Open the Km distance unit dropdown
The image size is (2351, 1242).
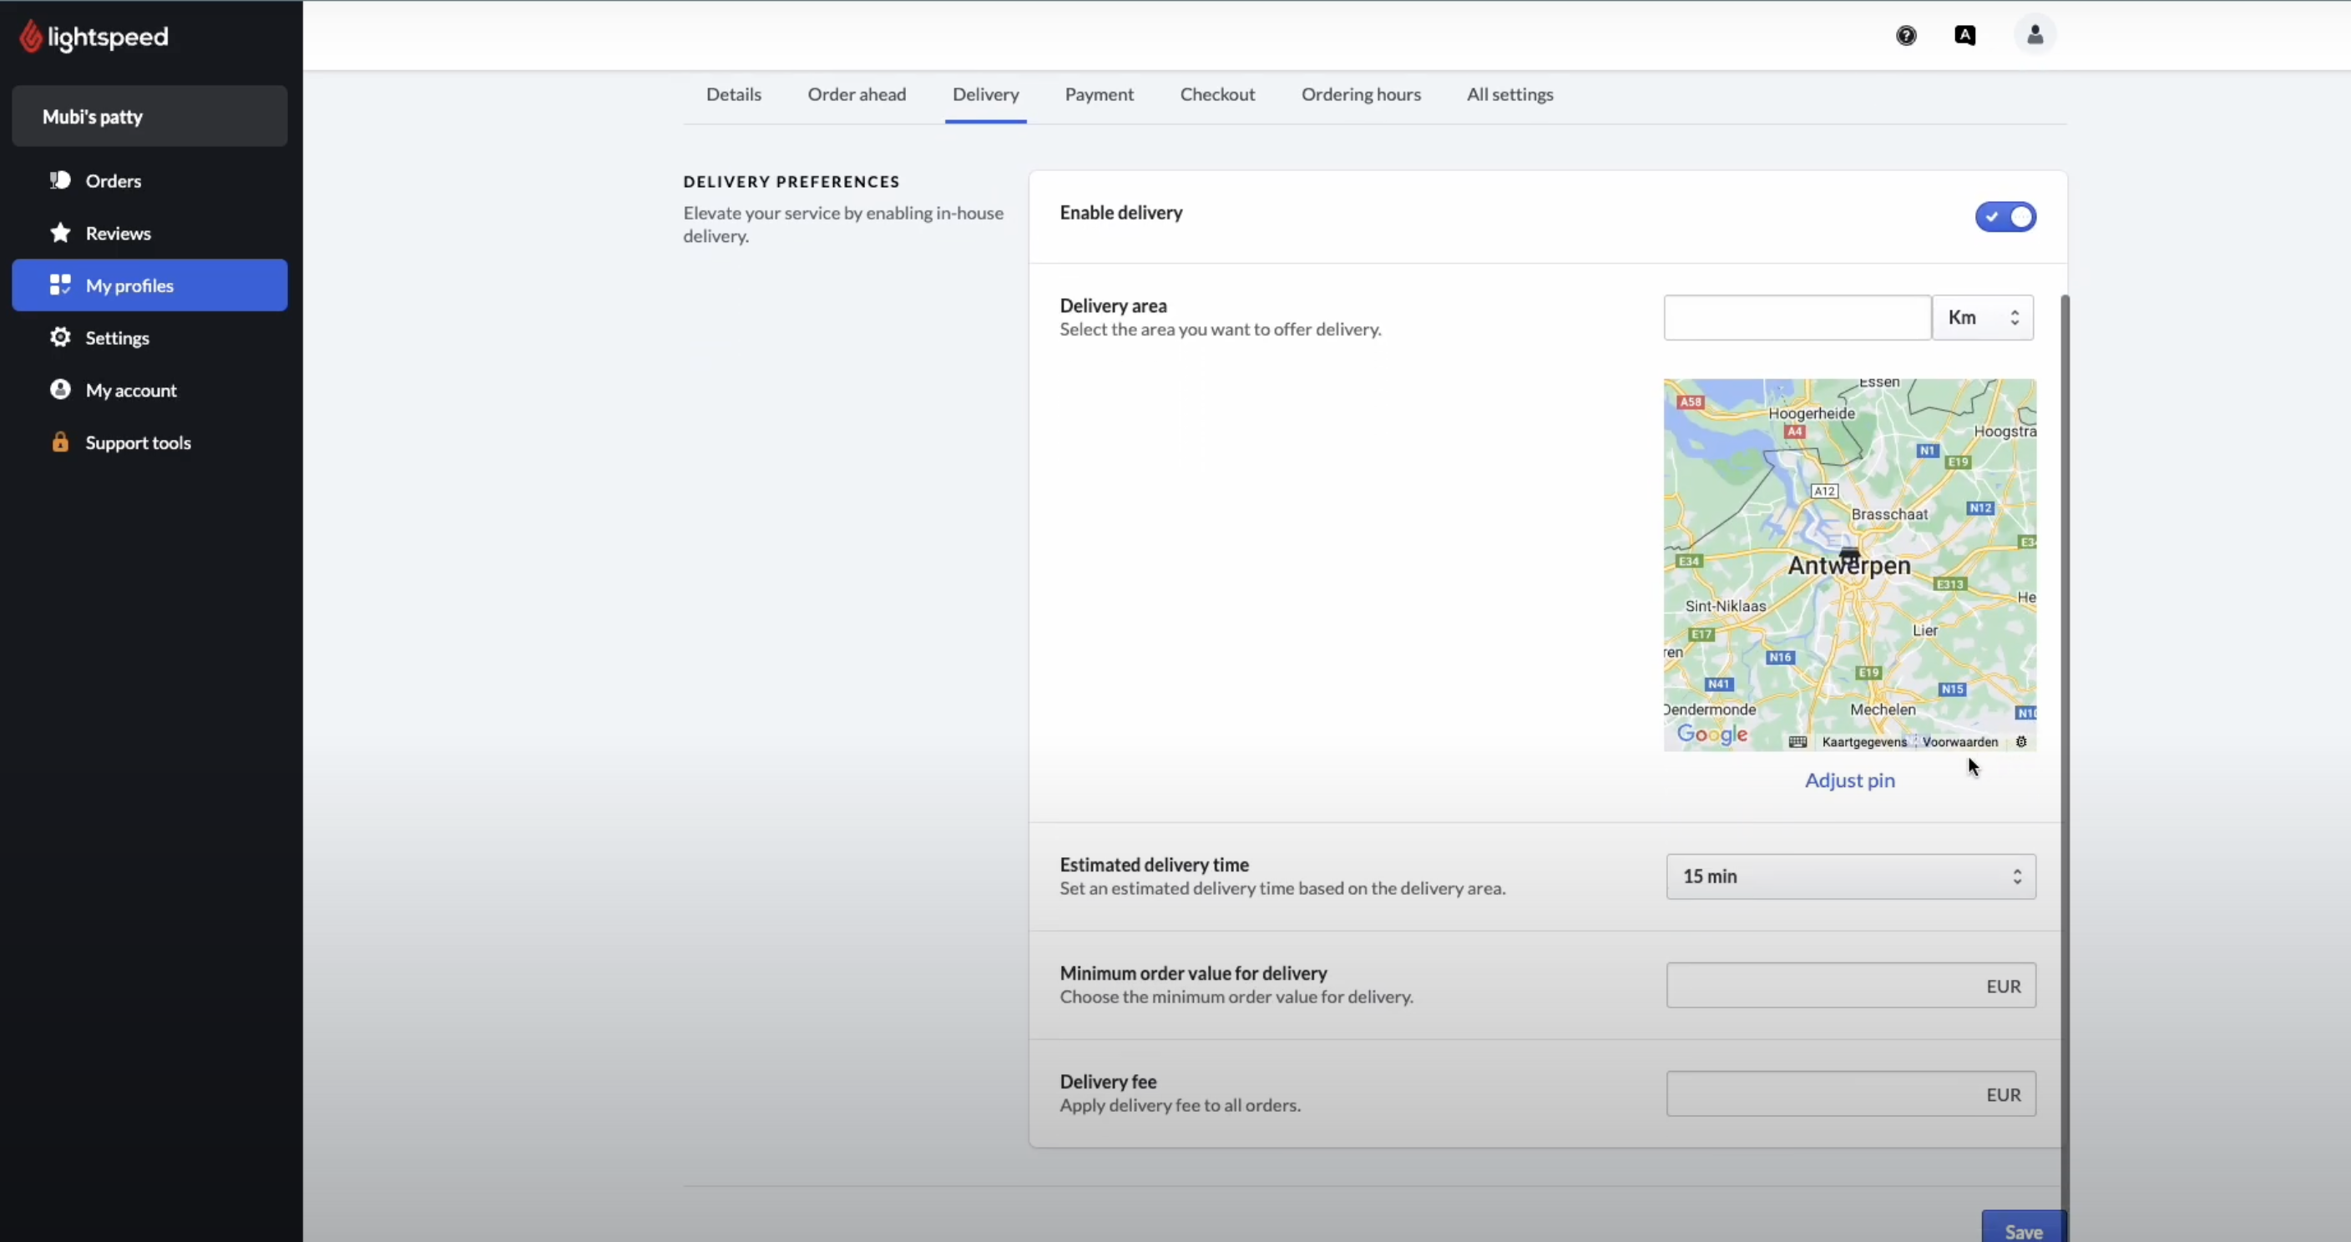point(1982,317)
